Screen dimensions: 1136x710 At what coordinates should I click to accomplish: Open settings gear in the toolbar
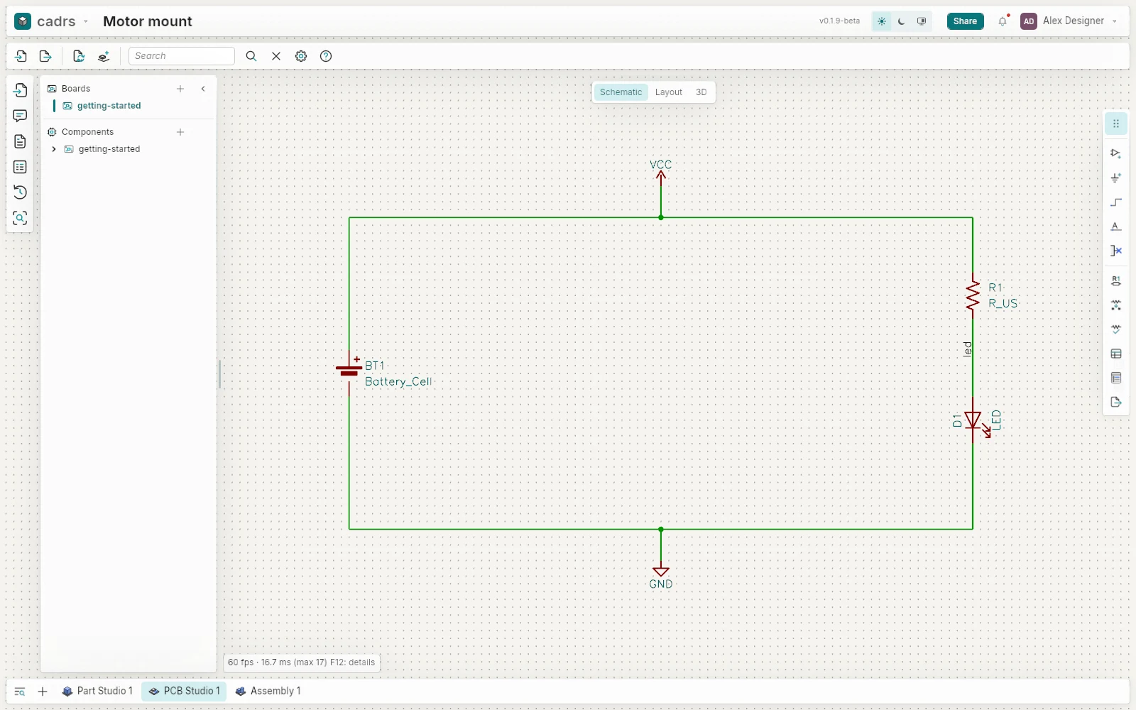click(301, 56)
